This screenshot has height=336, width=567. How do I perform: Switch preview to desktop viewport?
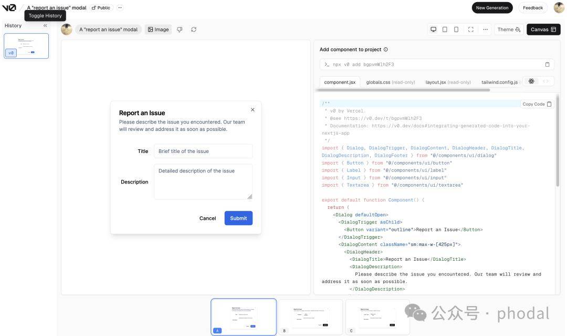pyautogui.click(x=433, y=29)
